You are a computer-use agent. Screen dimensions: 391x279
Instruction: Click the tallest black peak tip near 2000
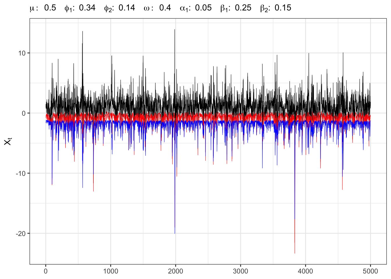coord(175,30)
